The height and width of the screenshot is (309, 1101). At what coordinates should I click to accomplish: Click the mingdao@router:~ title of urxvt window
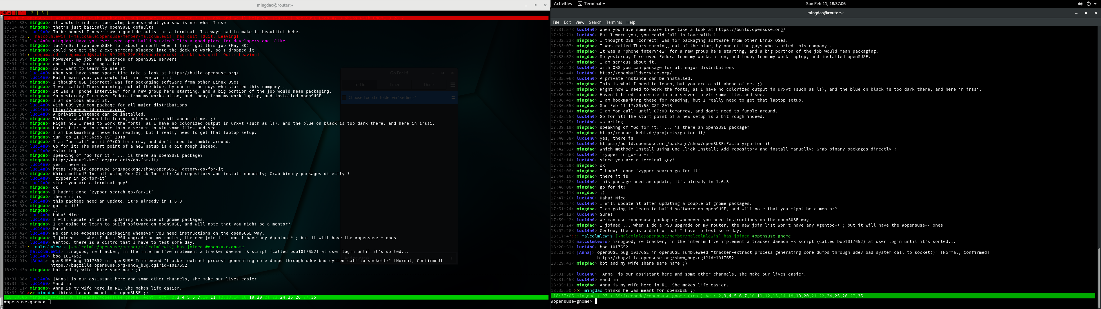(x=275, y=5)
